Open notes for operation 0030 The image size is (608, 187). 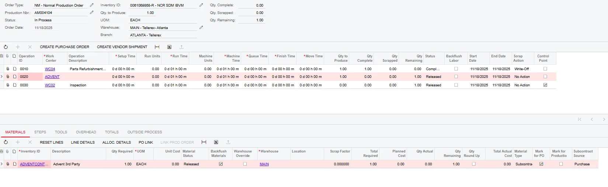15,85
